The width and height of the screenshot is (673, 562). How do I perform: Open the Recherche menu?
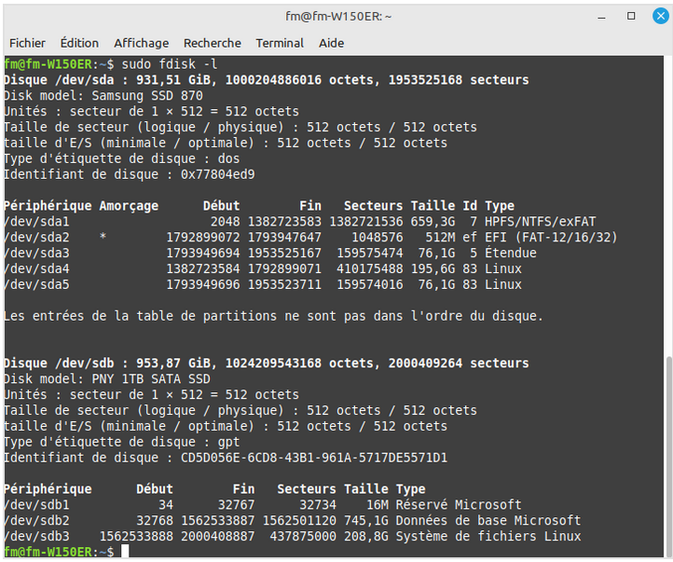click(x=212, y=43)
